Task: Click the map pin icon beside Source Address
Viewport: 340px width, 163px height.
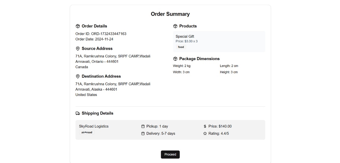Action: [78, 49]
